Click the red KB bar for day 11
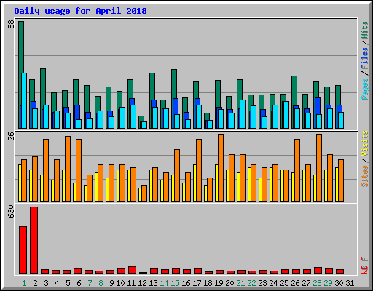This screenshot has width=373, height=291. tap(132, 270)
